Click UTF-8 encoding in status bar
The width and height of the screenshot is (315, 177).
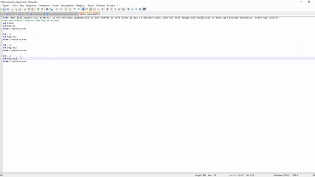point(295,176)
